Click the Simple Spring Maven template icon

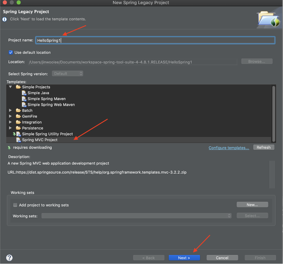click(x=24, y=99)
